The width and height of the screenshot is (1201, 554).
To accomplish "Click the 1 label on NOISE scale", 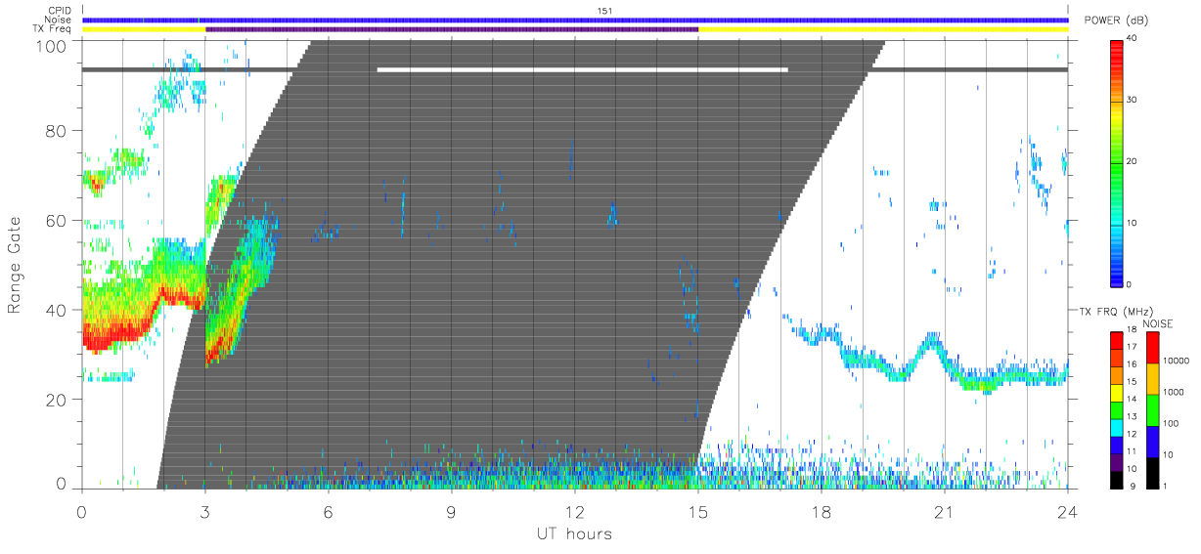I will [x=1167, y=486].
